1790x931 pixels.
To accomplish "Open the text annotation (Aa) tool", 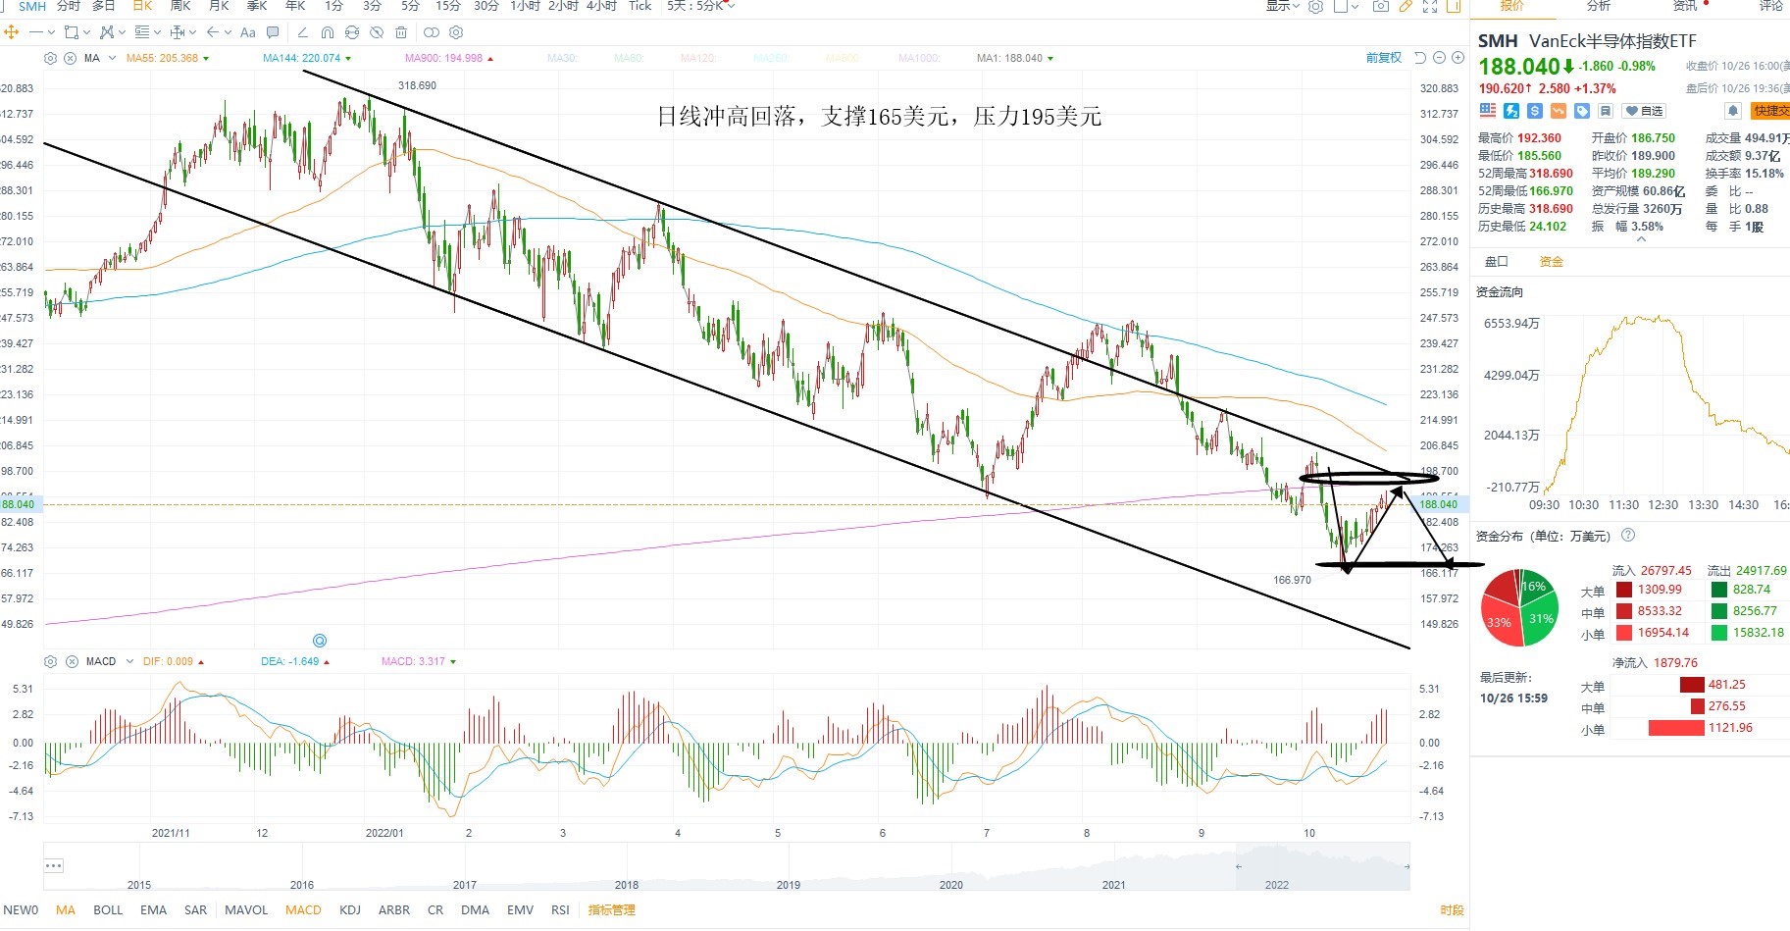I will [247, 32].
